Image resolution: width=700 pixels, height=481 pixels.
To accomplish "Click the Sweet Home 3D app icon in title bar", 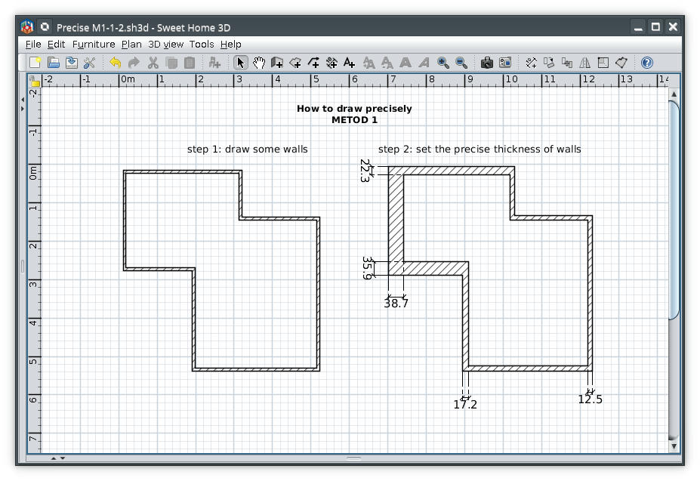I will point(26,26).
